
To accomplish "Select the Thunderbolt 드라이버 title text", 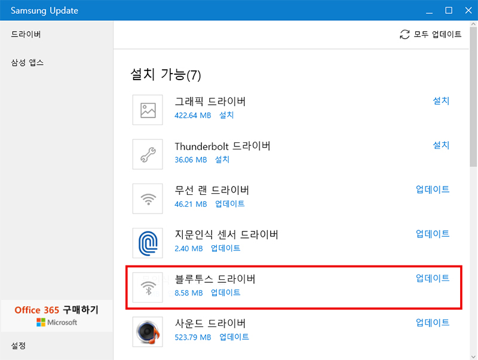I will pos(222,146).
